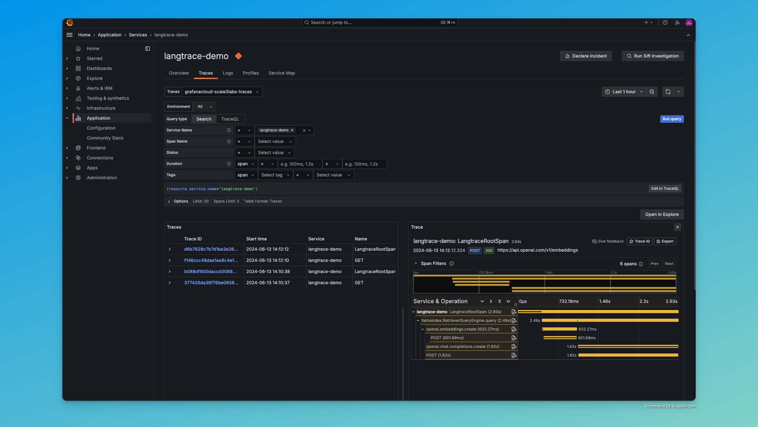This screenshot has width=758, height=427.
Task: Switch to the Logs tab
Action: click(228, 73)
